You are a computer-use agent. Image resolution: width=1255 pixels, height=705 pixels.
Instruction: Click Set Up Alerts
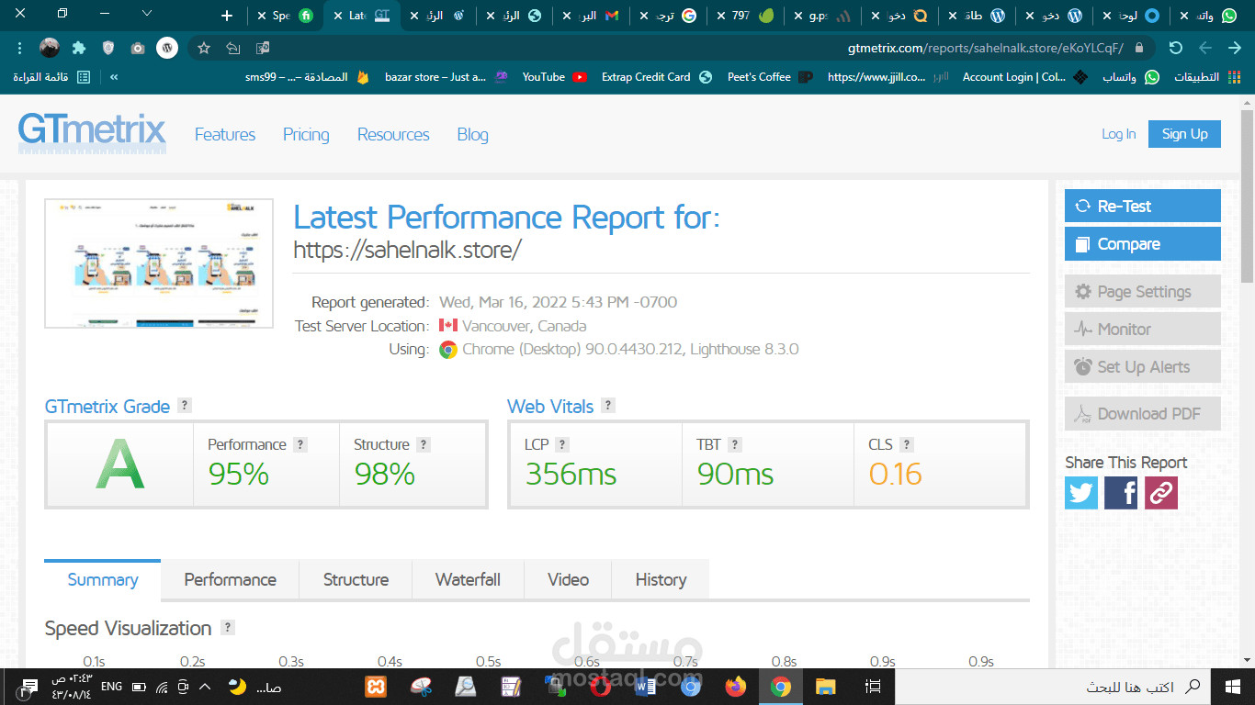[1143, 367]
